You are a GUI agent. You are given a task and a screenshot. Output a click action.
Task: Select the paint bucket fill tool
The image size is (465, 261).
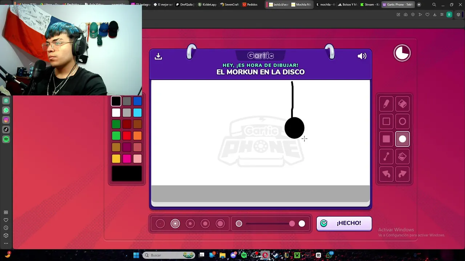402,157
